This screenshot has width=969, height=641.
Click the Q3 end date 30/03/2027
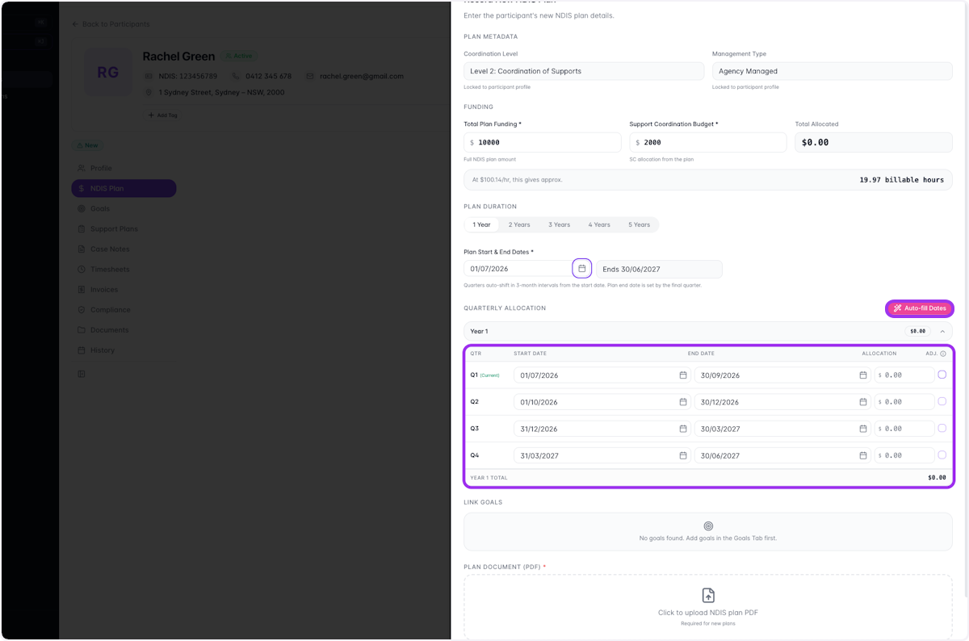[782, 429]
